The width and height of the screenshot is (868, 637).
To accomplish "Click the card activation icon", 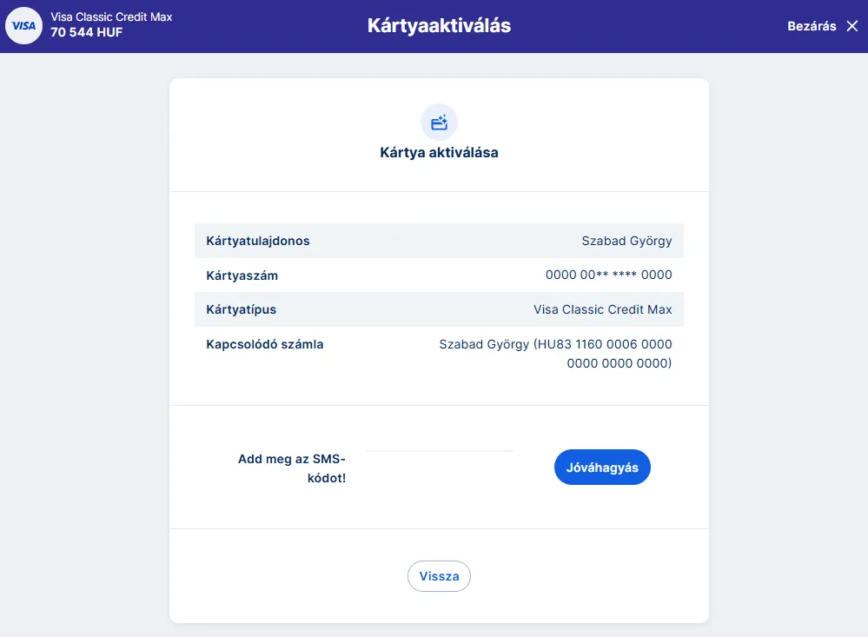I will tap(439, 123).
